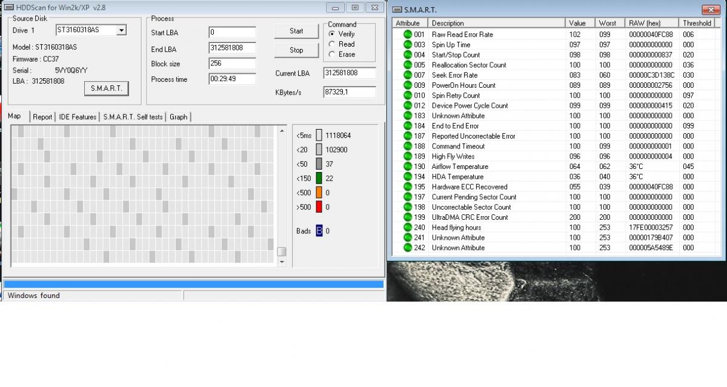
Task: Select the green <150 legend swatch
Action: click(319, 179)
